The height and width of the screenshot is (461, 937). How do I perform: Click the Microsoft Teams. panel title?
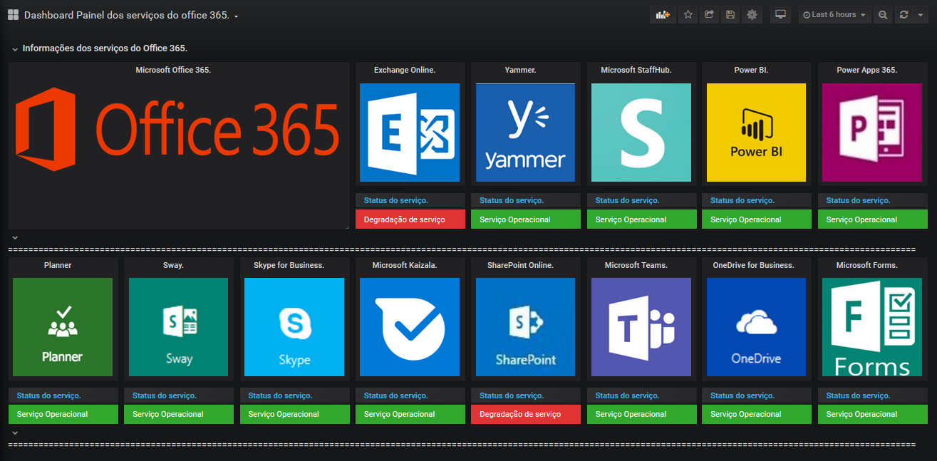(636, 265)
